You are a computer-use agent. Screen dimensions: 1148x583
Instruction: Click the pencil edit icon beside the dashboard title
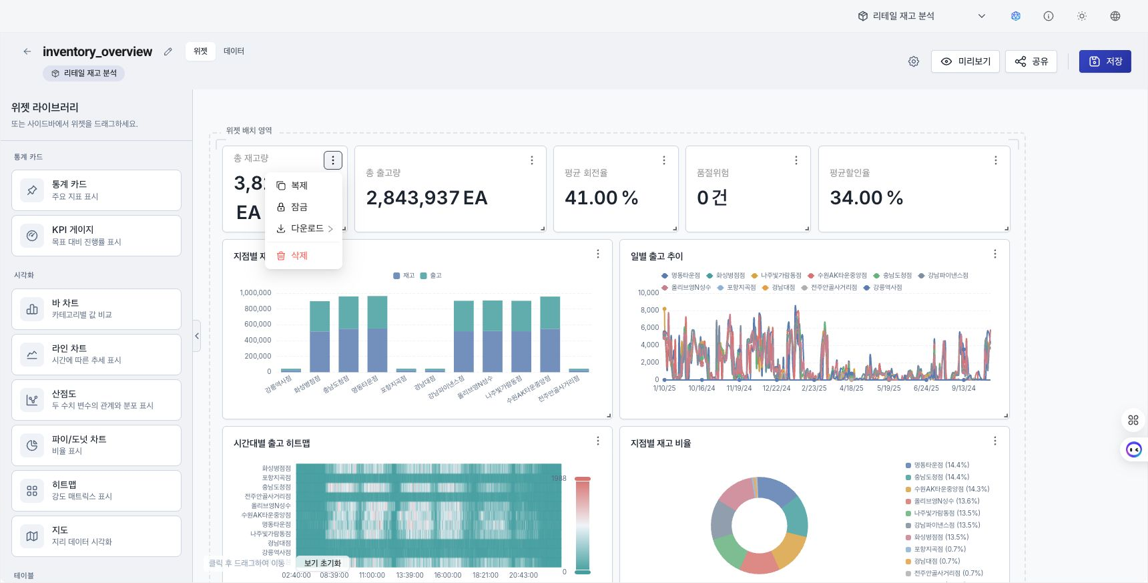tap(168, 51)
